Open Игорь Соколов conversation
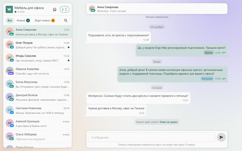 [x=38, y=58]
